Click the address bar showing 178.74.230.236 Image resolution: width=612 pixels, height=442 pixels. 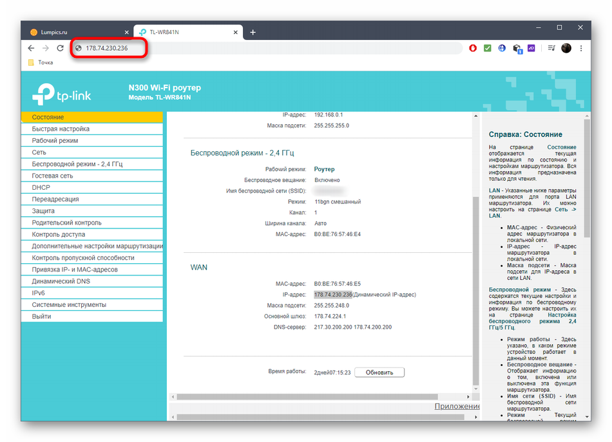tap(258, 48)
